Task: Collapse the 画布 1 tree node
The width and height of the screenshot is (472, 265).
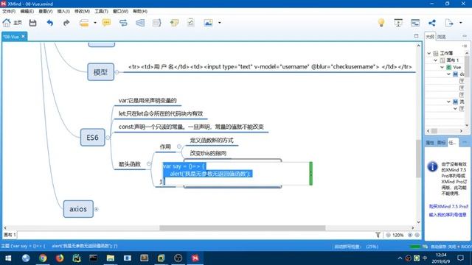Action: tap(435, 60)
